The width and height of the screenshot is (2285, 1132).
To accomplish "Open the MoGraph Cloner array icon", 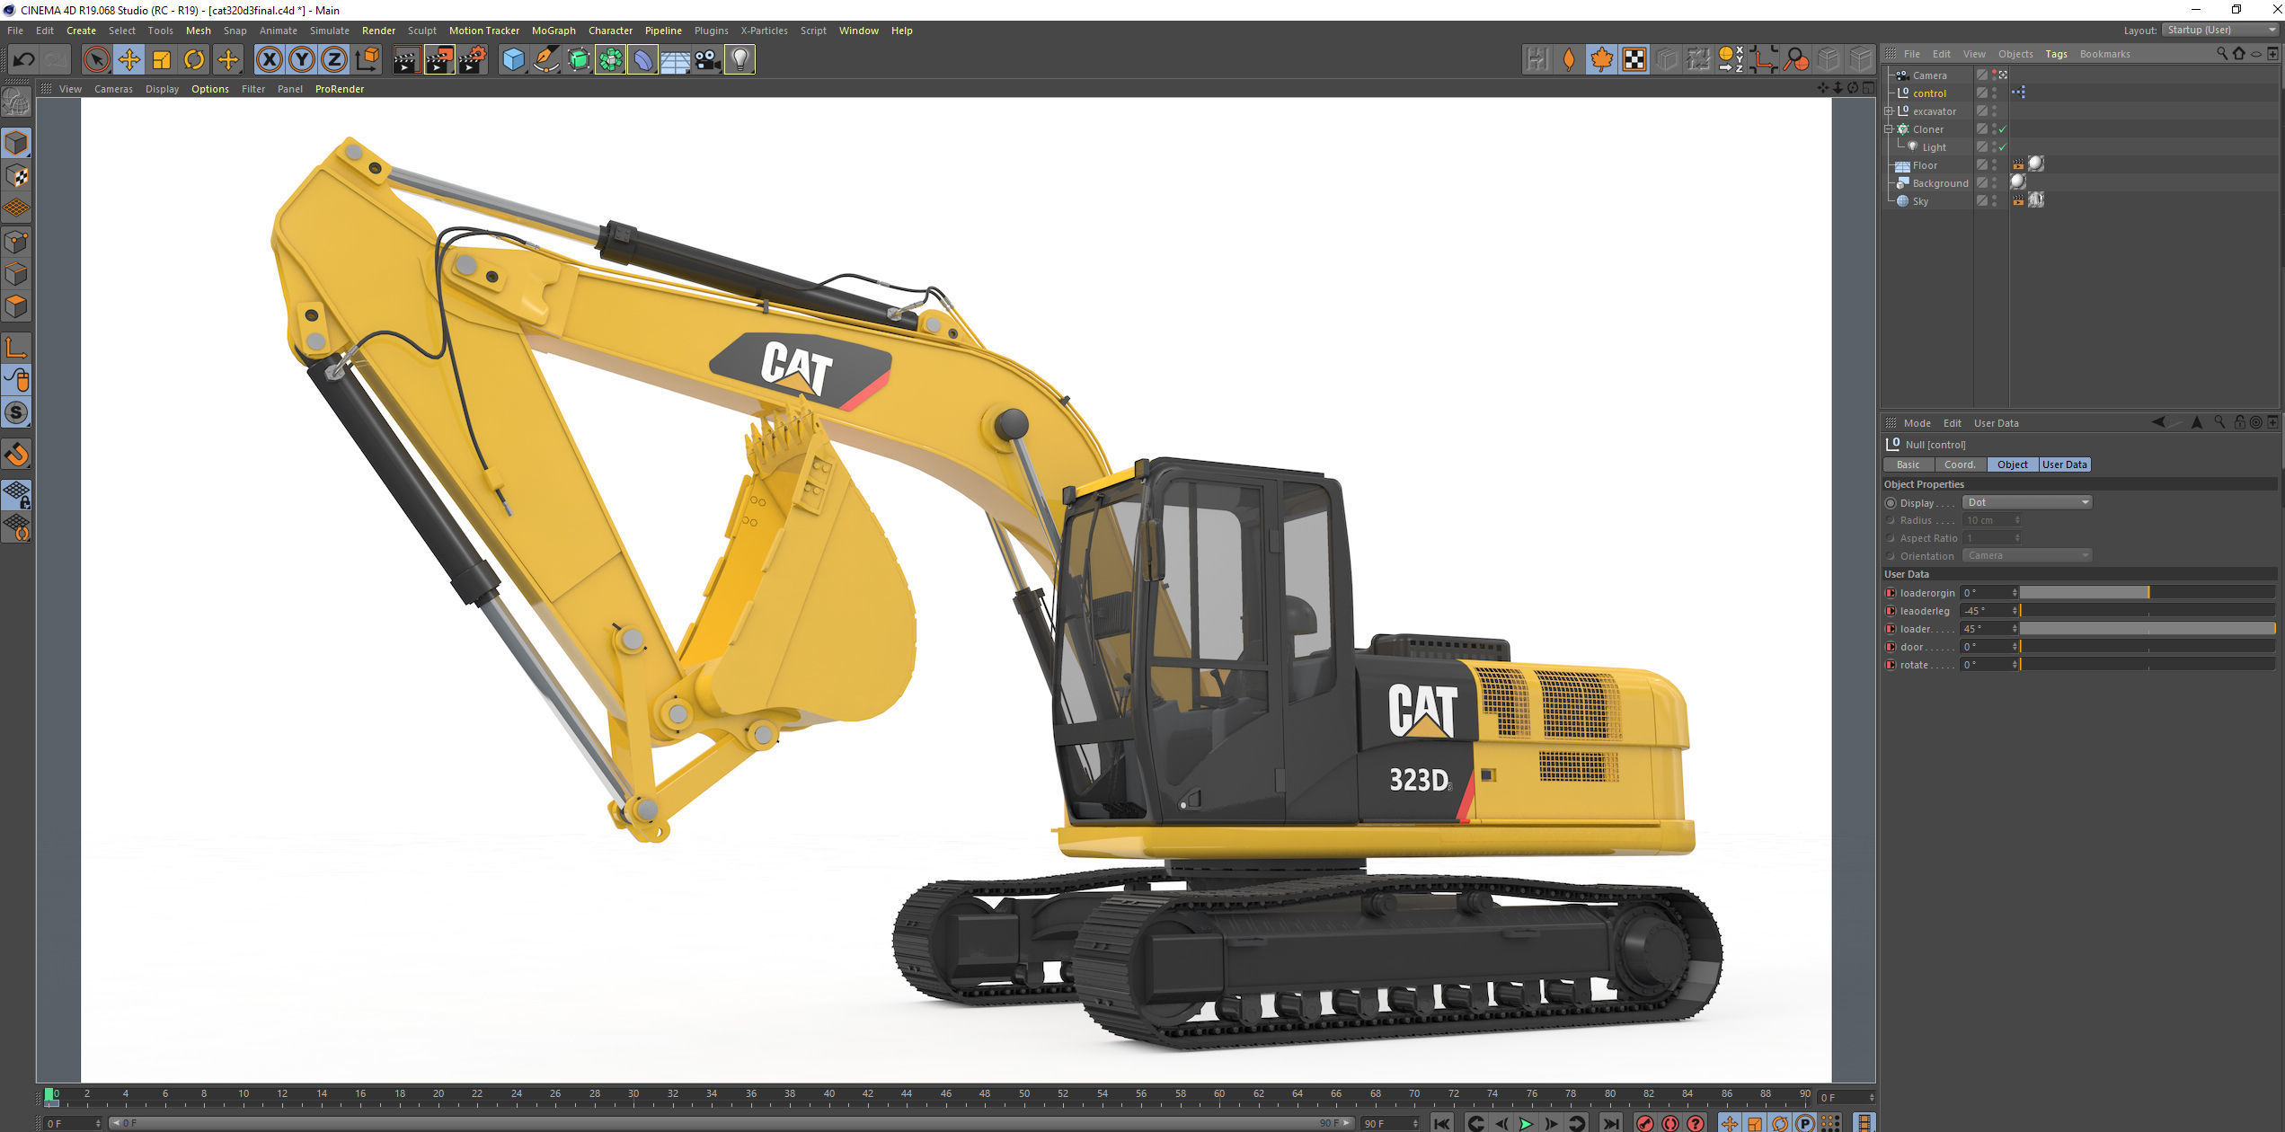I will [610, 60].
